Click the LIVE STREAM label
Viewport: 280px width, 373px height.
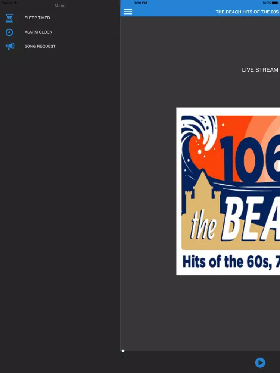(260, 70)
